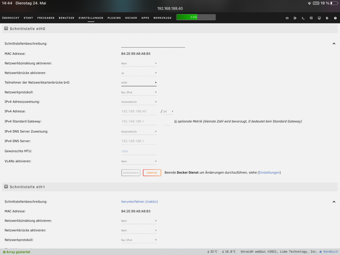Screen dimensions: 340x255
Task: Open eth0 VLANs aktivieren dropdown
Action: click(x=139, y=161)
